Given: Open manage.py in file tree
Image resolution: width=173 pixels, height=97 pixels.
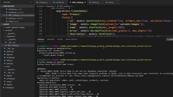Looking at the screenshot, I should (x=10, y=88).
